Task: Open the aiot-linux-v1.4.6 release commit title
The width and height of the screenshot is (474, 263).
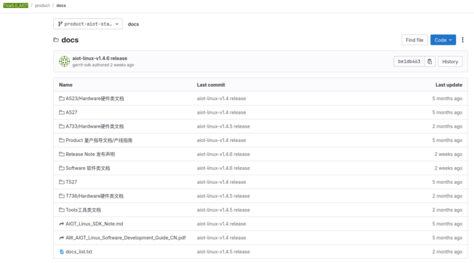Action: [99, 58]
